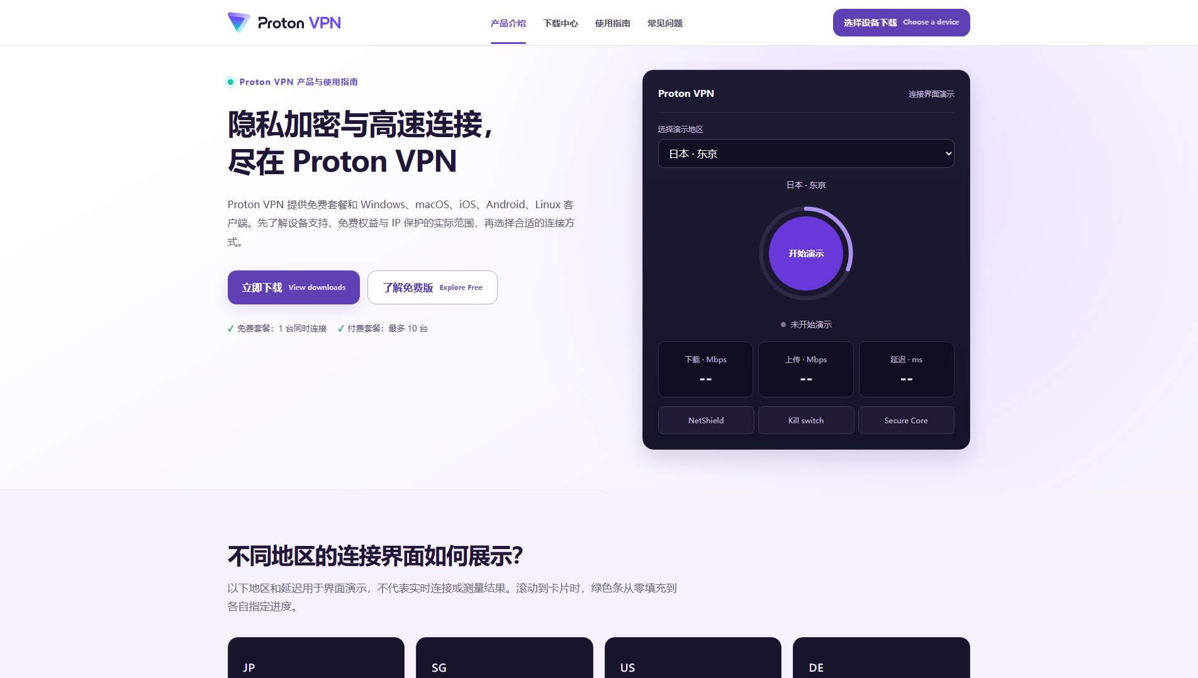The width and height of the screenshot is (1198, 678).
Task: Click the 延迟 · ms stat card
Action: tap(907, 369)
